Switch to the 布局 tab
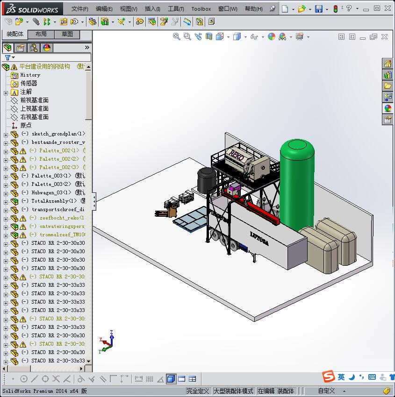This screenshot has width=395, height=397. pos(41,34)
